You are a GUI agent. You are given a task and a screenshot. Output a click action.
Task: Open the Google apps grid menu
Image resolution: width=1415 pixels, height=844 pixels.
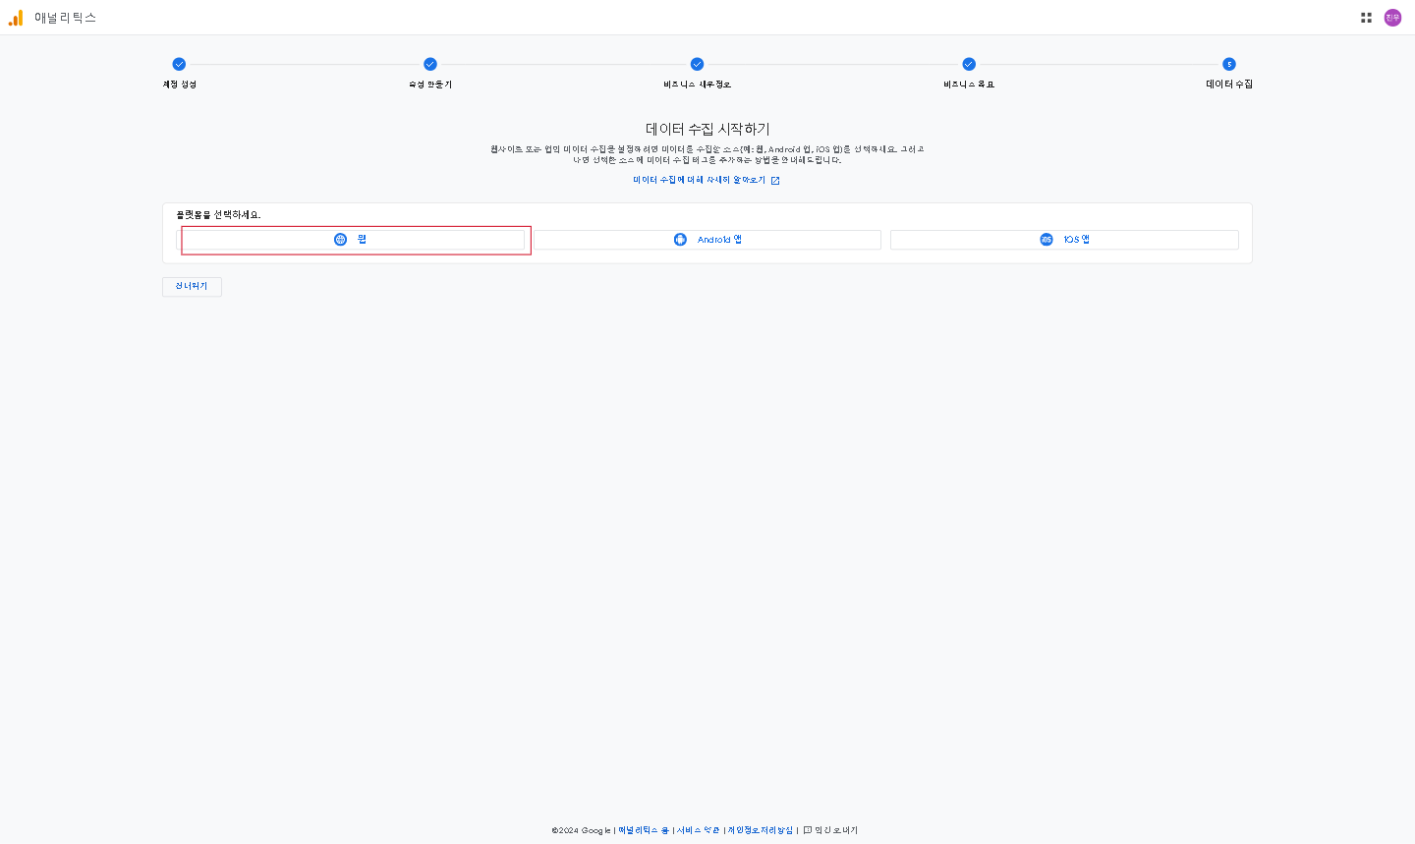[x=1366, y=18]
